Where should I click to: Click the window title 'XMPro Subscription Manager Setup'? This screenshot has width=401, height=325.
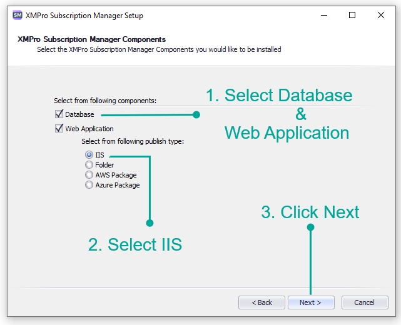click(84, 16)
